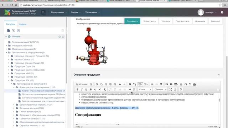This screenshot has height=128, width=228.
Task: Toggle block quote formatting
Action: pos(130,89)
